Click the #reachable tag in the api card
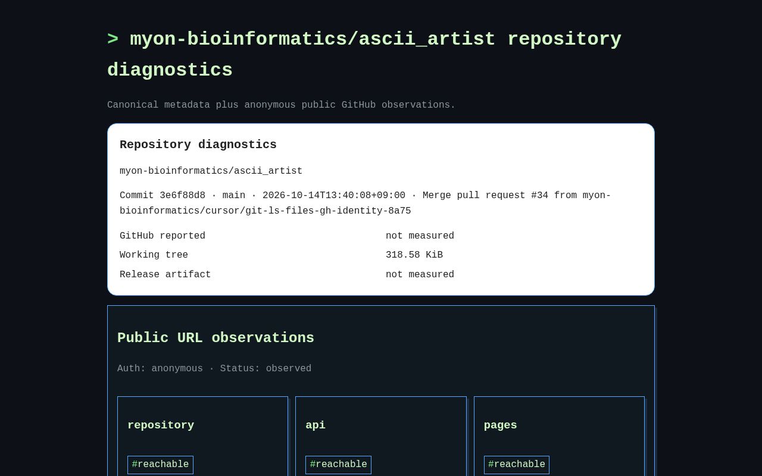This screenshot has height=476, width=762. click(338, 465)
